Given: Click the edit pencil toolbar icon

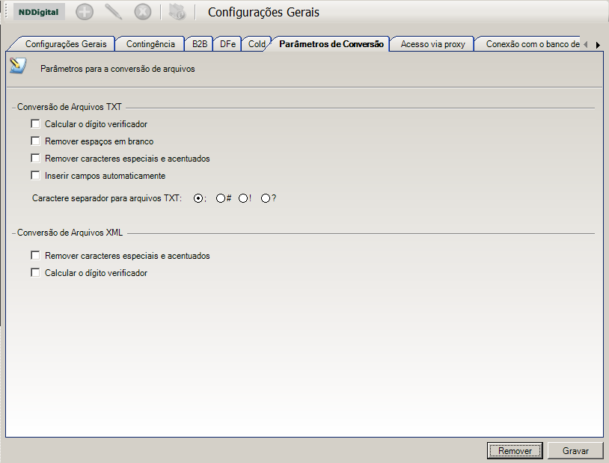Looking at the screenshot, I should (114, 12).
